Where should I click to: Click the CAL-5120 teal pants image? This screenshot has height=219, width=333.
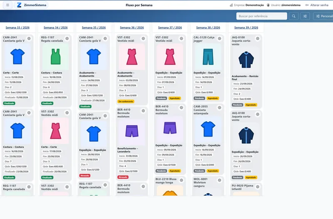(x=208, y=57)
